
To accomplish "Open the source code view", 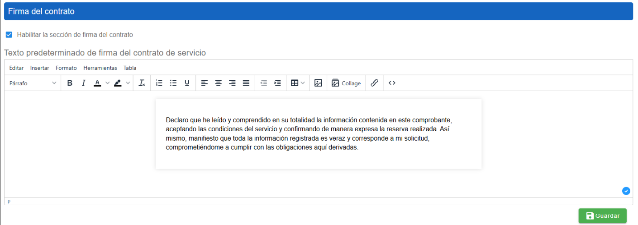I will click(x=392, y=83).
